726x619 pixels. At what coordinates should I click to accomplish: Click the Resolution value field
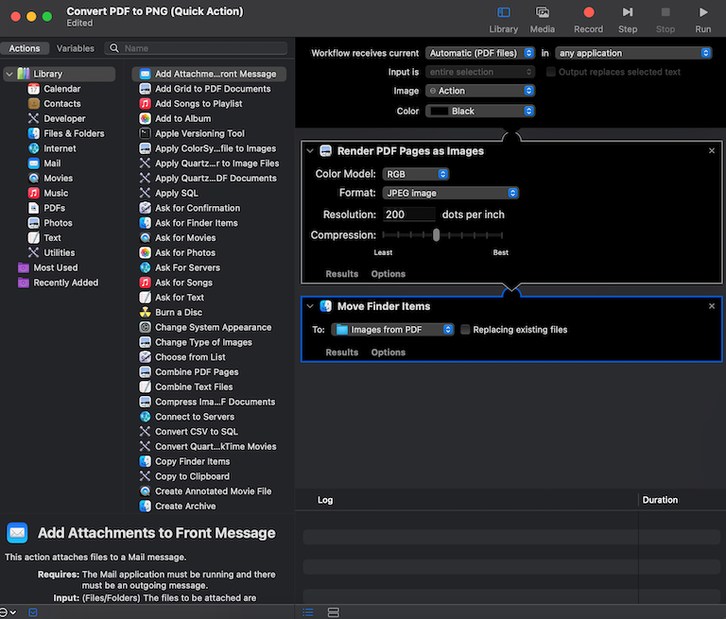pyautogui.click(x=409, y=215)
